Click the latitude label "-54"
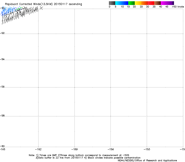 point(2,59)
